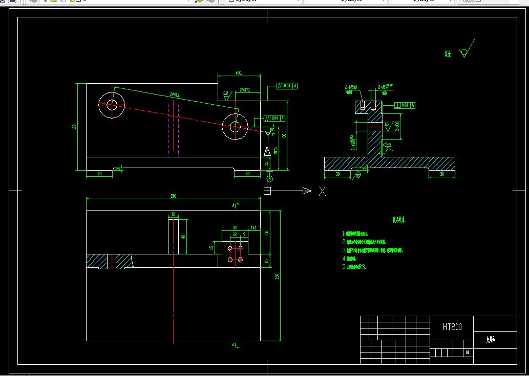
Task: Select the surface roughness symbol beside 其余
Action: 467,49
